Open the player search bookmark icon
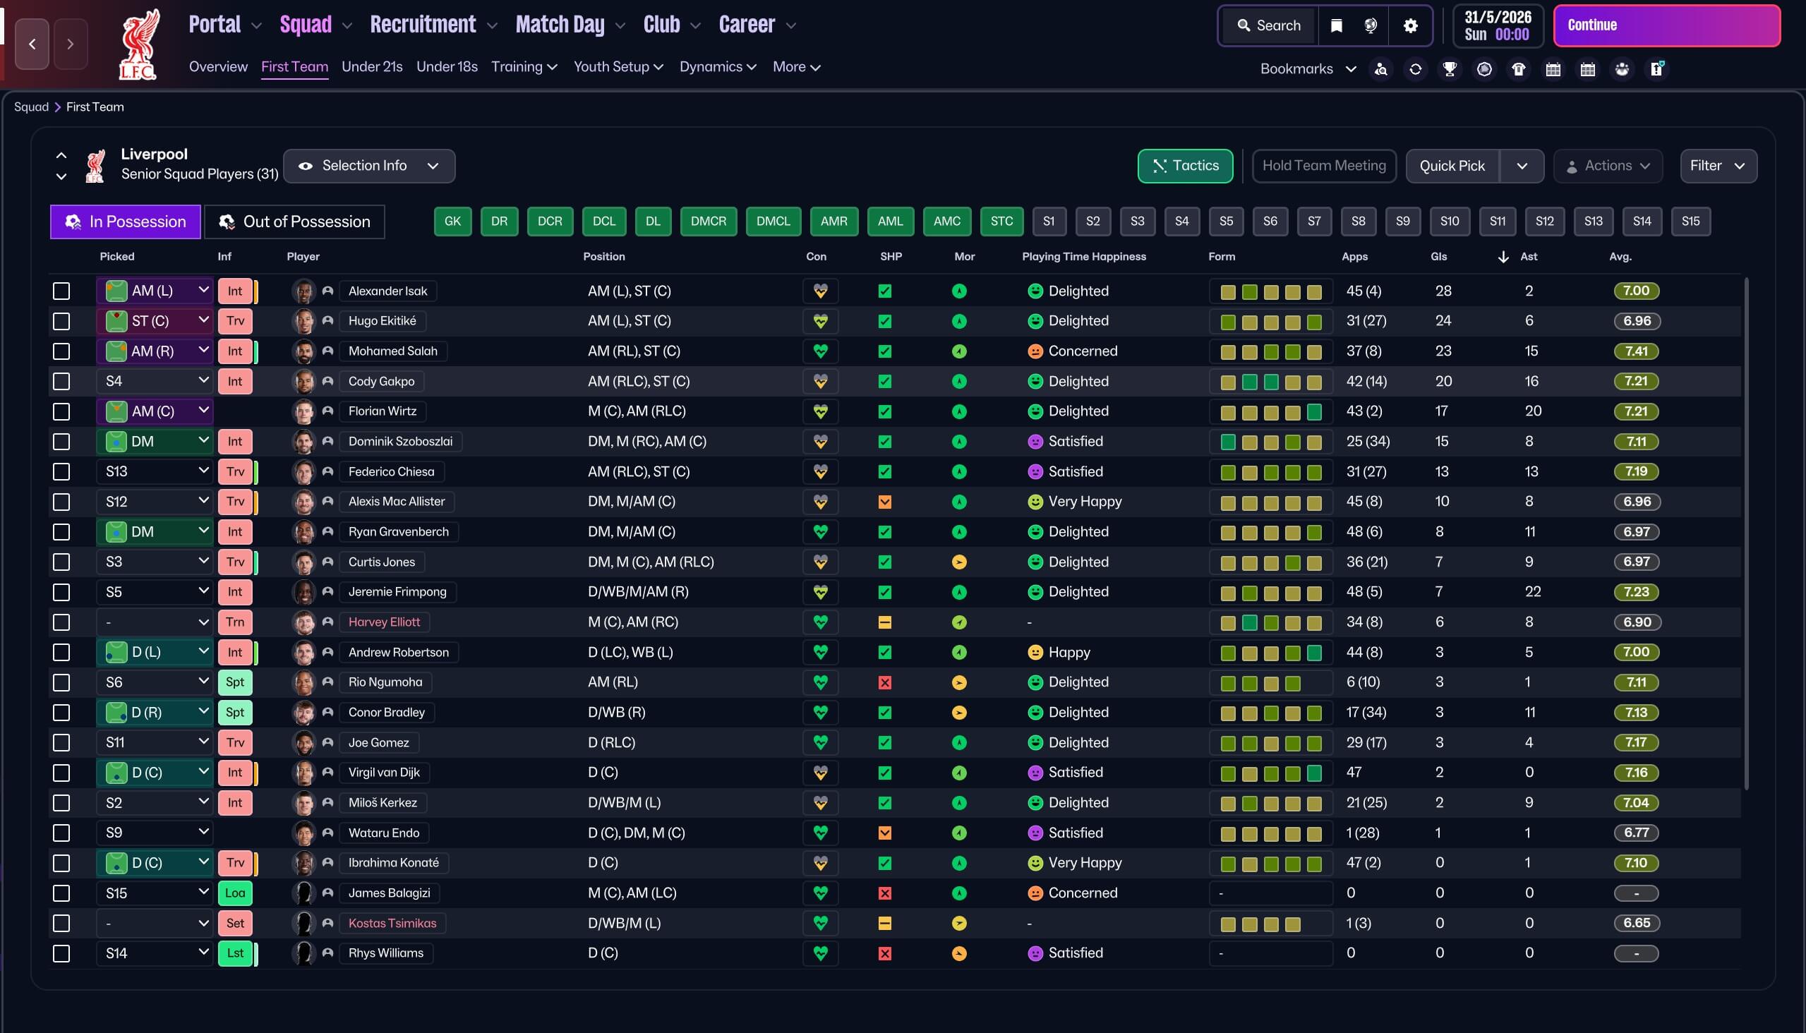This screenshot has width=1806, height=1033. coord(1381,69)
